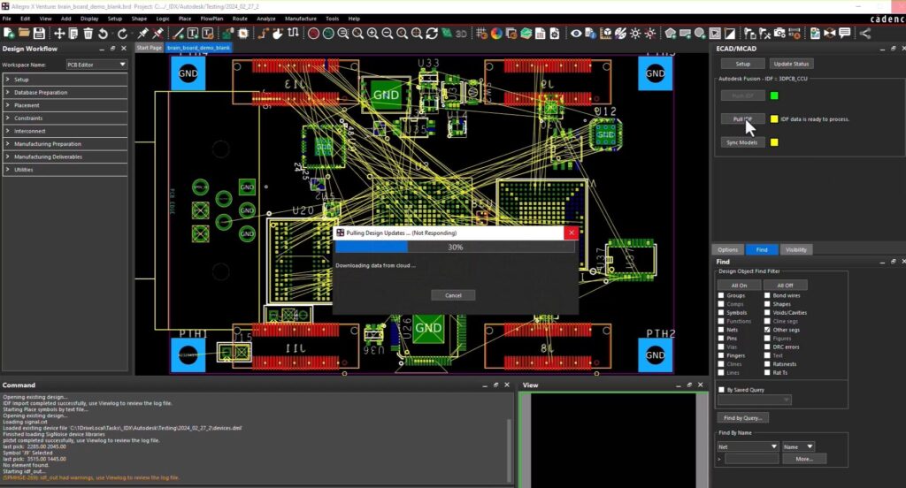Click the speech bubble comment icon
Image resolution: width=906 pixels, height=488 pixels.
coord(844,34)
